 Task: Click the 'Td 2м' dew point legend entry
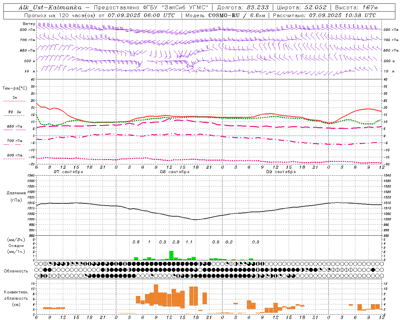pos(15,112)
